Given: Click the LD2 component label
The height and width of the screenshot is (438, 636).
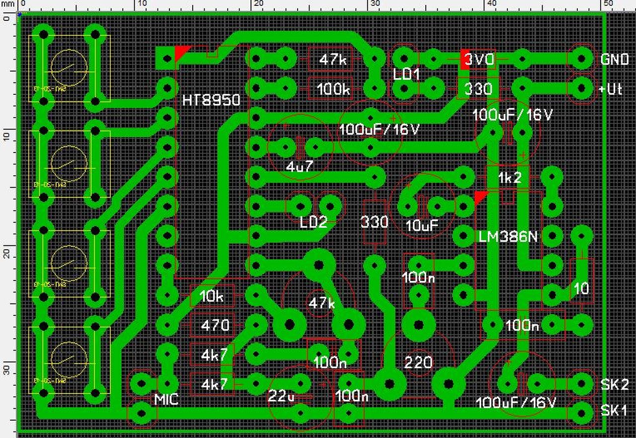Looking at the screenshot, I should [314, 222].
